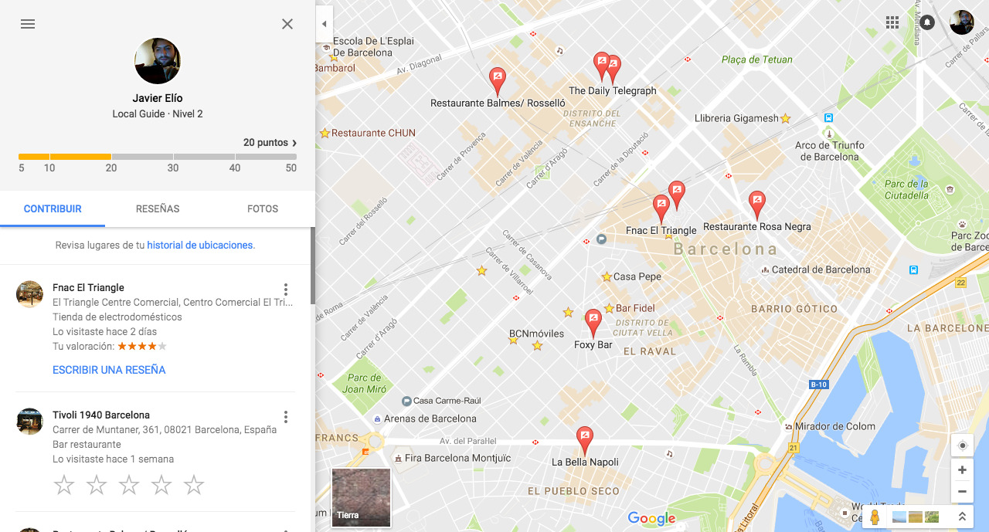
Task: Open the notifications bell
Action: (x=927, y=22)
